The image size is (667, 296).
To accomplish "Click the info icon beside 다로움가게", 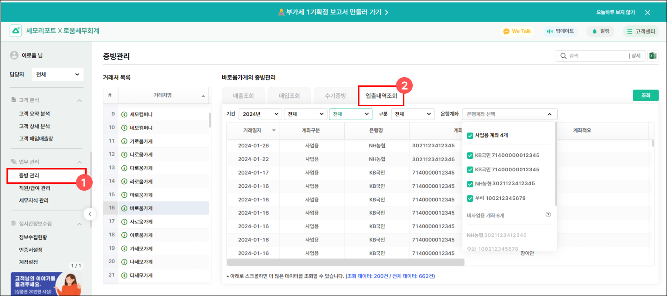I will [124, 168].
